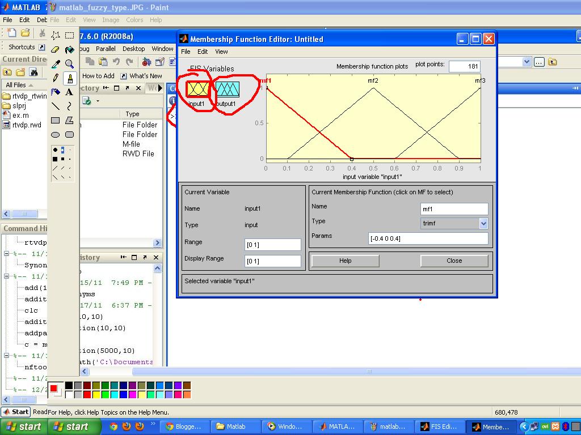The width and height of the screenshot is (581, 435).
Task: Activate the Magnifier tool in Paint
Action: click(x=69, y=63)
